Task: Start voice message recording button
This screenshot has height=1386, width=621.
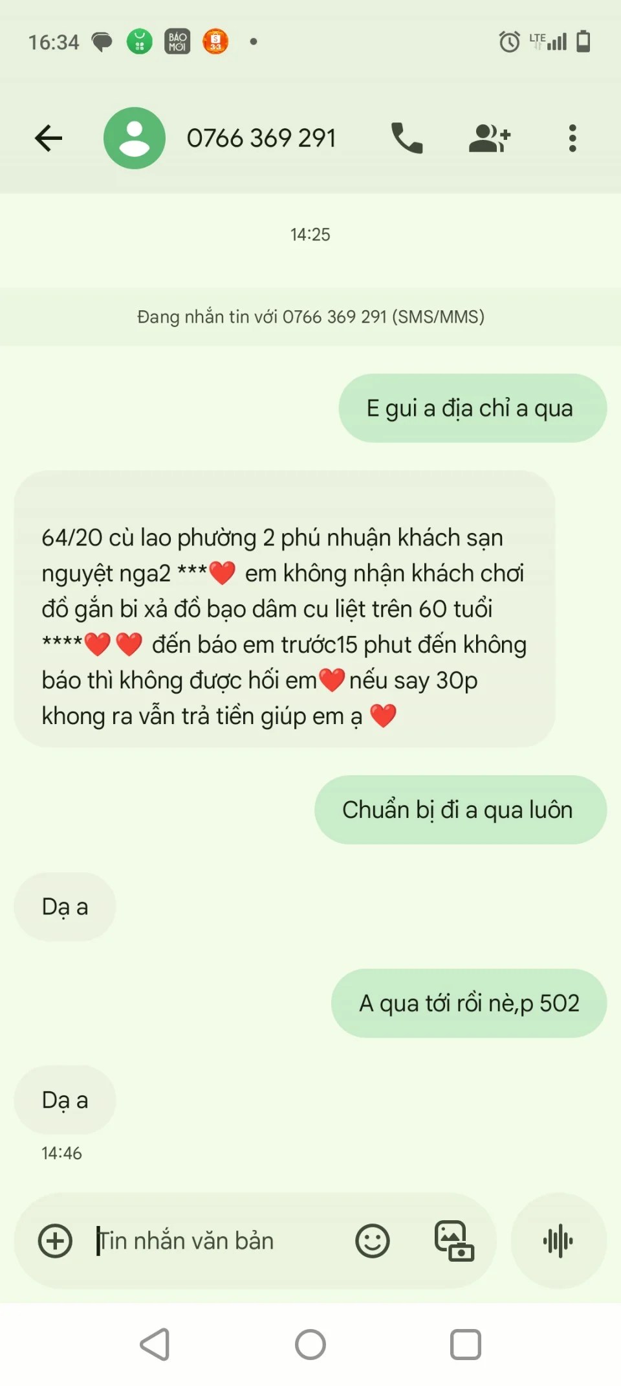Action: click(559, 1241)
